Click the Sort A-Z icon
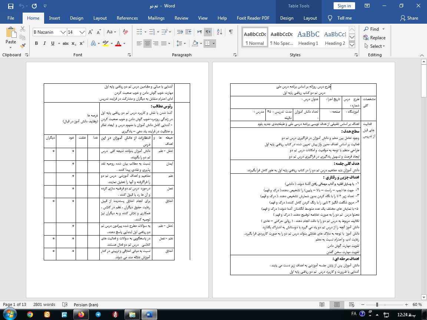The image size is (427, 320). (219, 32)
